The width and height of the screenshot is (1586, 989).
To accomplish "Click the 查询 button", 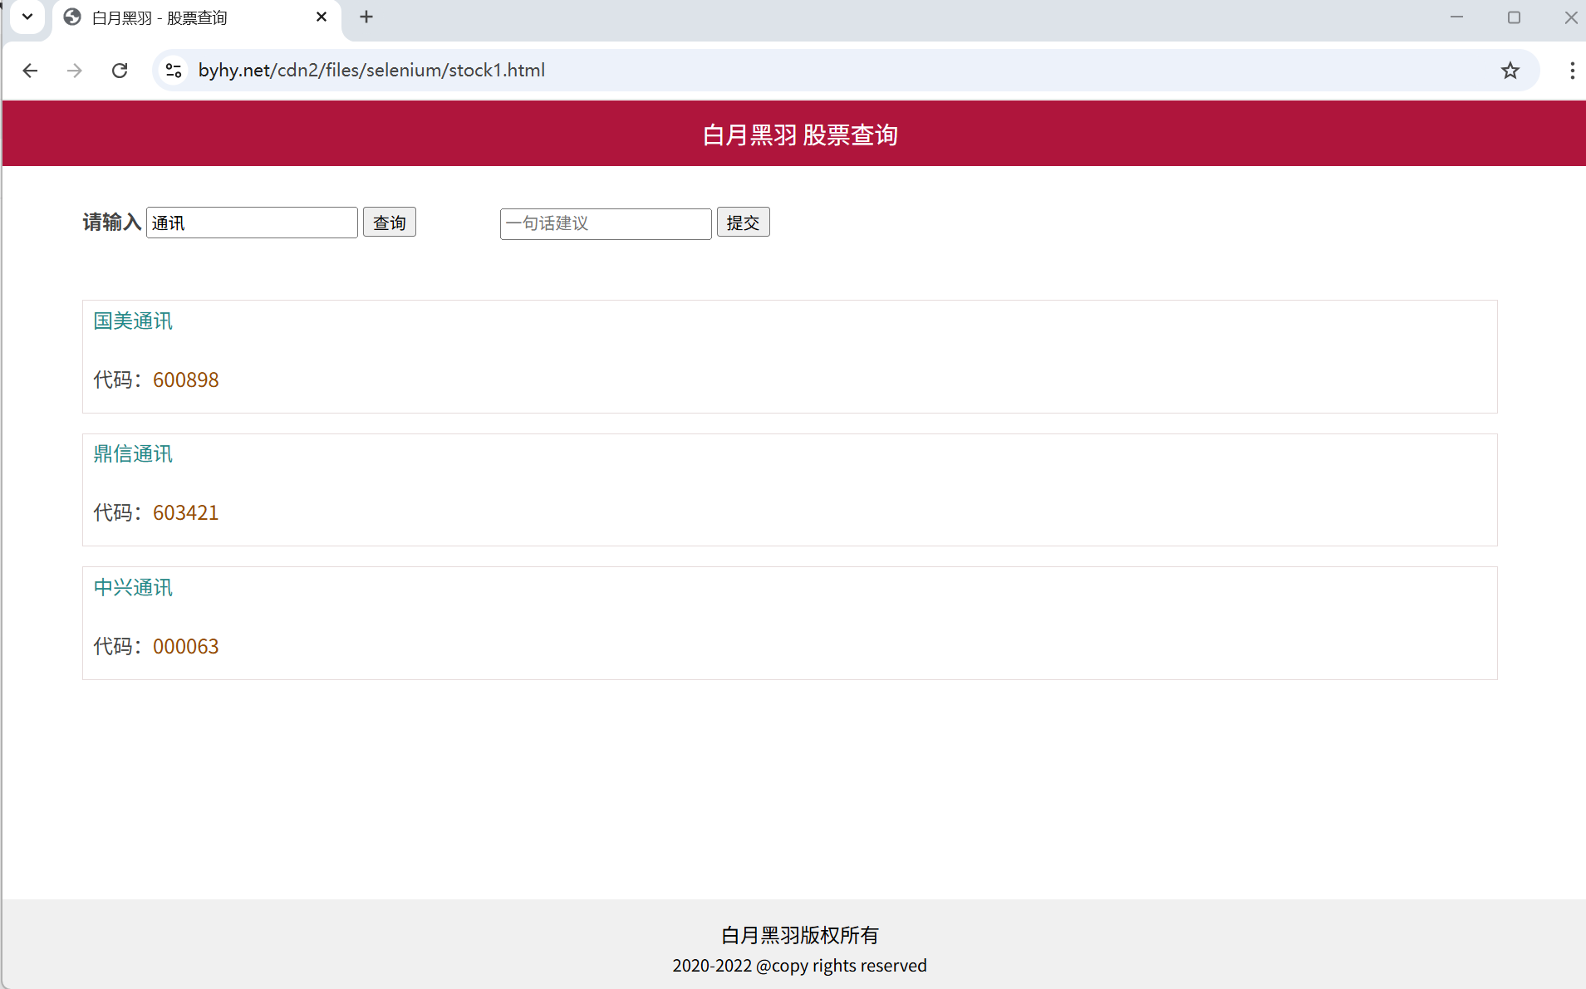I will (x=390, y=223).
